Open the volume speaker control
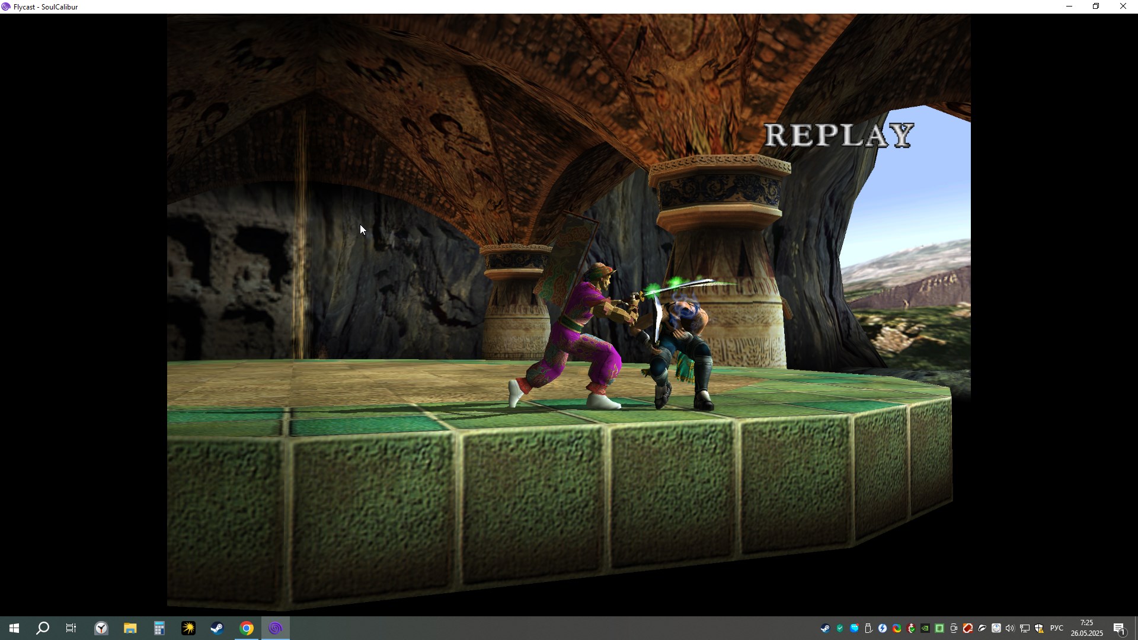1138x640 pixels. coord(1010,628)
